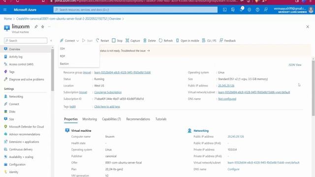Refresh the VM overview
The height and width of the screenshot is (177, 315).
pyautogui.click(x=166, y=40)
